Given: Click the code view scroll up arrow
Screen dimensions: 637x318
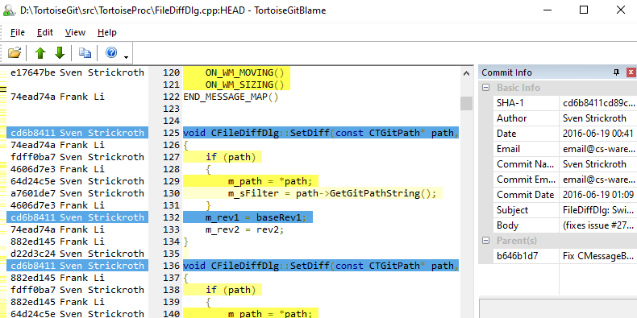Looking at the screenshot, I should (x=466, y=73).
